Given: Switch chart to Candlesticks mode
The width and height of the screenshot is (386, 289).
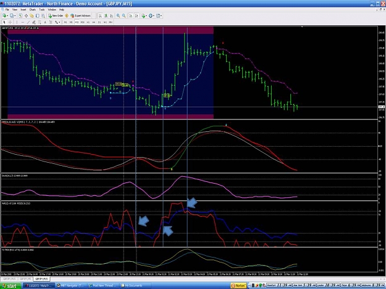Looking at the screenshot, I should click(106, 16).
